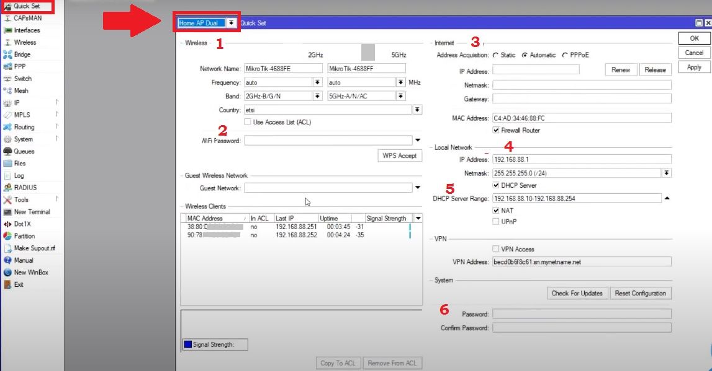Open the Dot1X icon in sidebar
The image size is (712, 371).
(x=7, y=224)
